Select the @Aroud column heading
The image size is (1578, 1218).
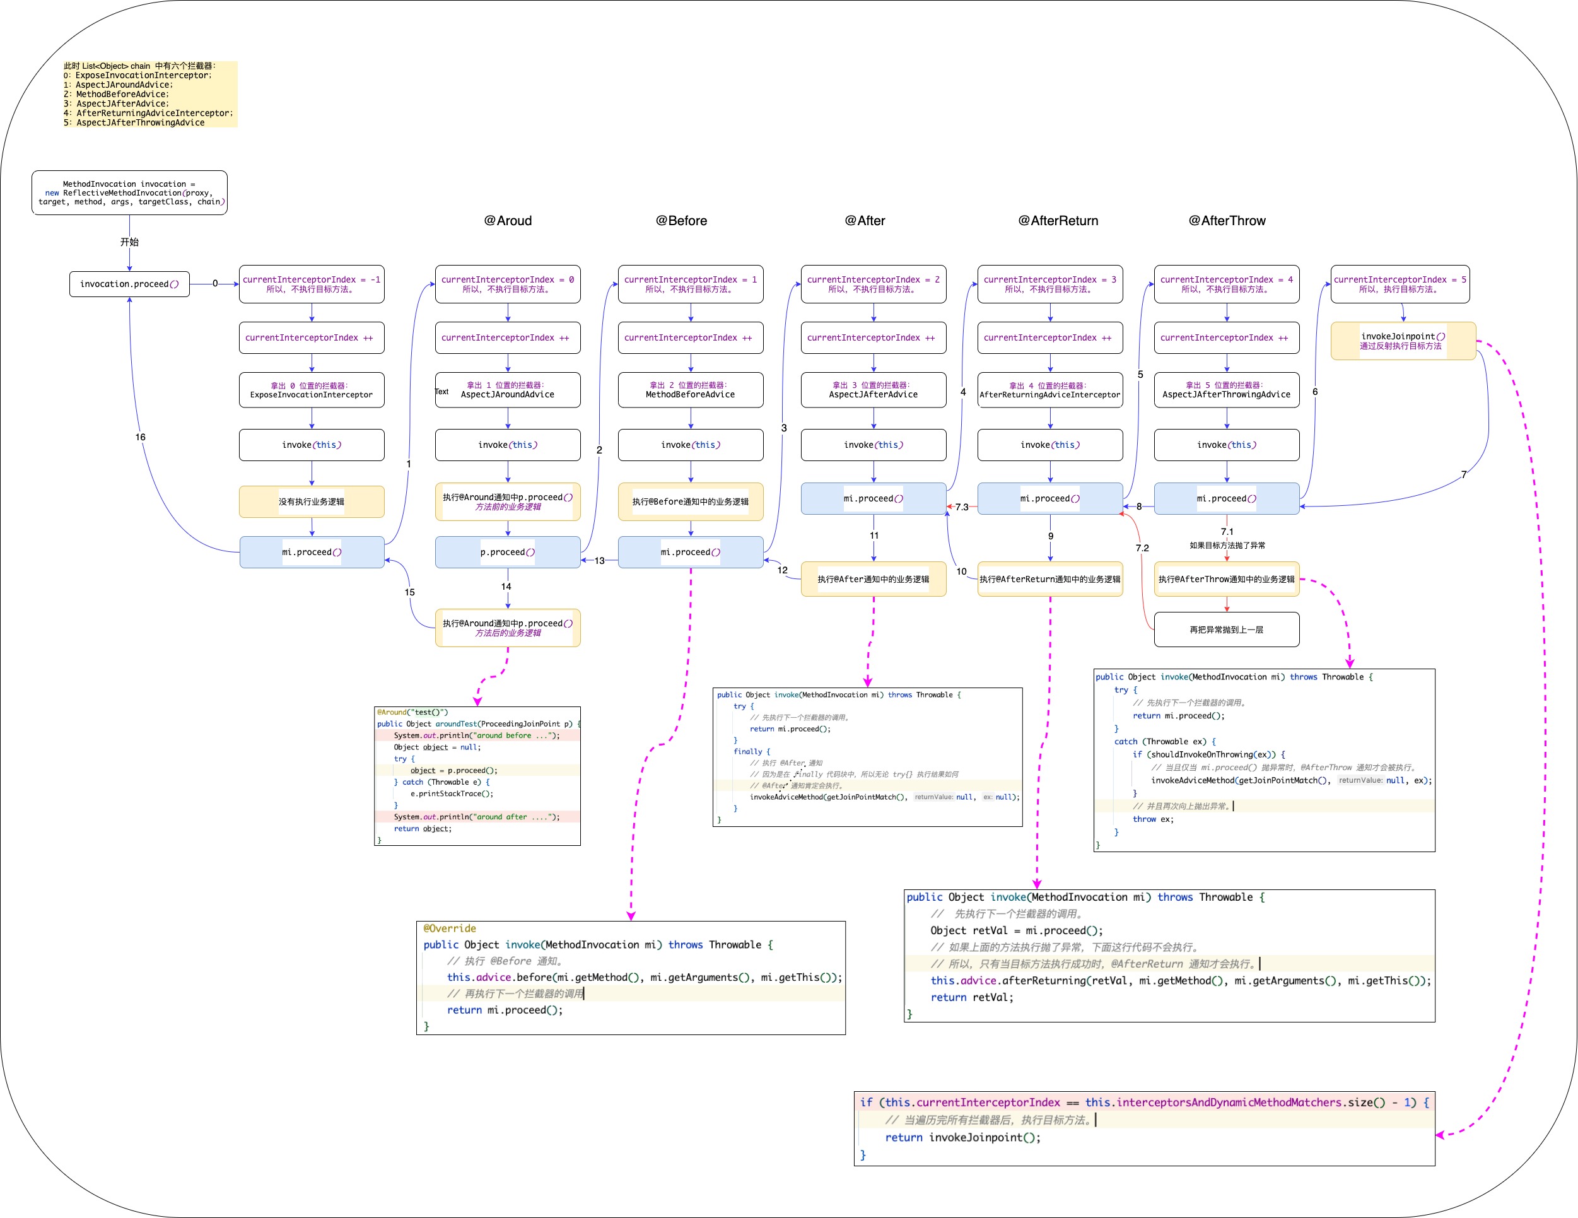coord(507,220)
